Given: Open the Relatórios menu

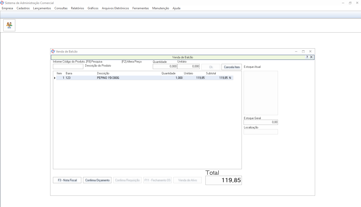Looking at the screenshot, I should [78, 8].
